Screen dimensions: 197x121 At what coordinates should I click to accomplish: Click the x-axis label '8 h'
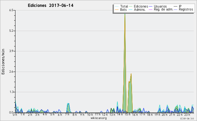pos(75,114)
